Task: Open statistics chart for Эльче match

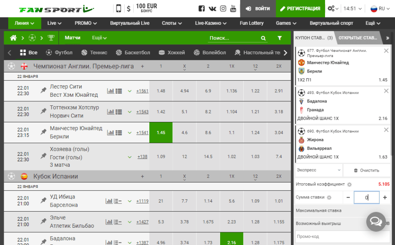Action: pos(109,222)
